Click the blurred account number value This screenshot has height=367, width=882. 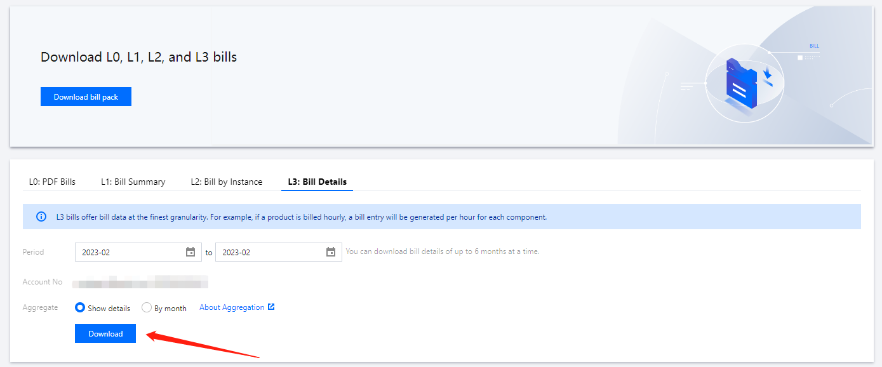(140, 281)
